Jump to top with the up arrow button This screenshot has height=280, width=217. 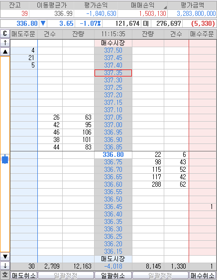(x=5, y=43)
